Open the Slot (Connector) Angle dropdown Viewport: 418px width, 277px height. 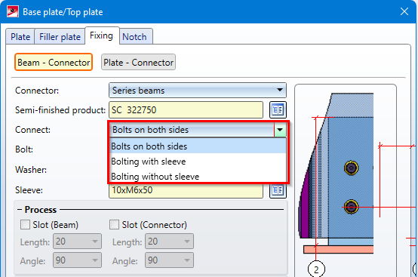coord(169,260)
